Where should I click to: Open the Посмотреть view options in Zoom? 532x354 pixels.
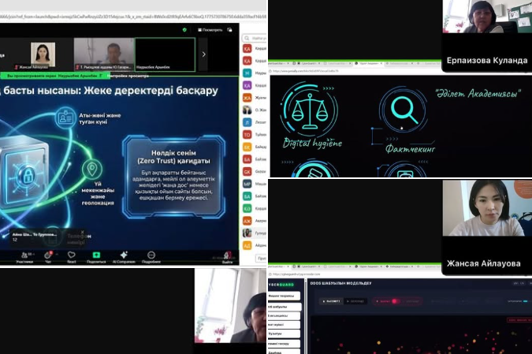[210, 30]
